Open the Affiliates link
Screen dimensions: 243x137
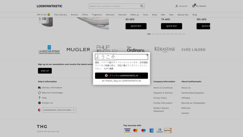[186, 98]
